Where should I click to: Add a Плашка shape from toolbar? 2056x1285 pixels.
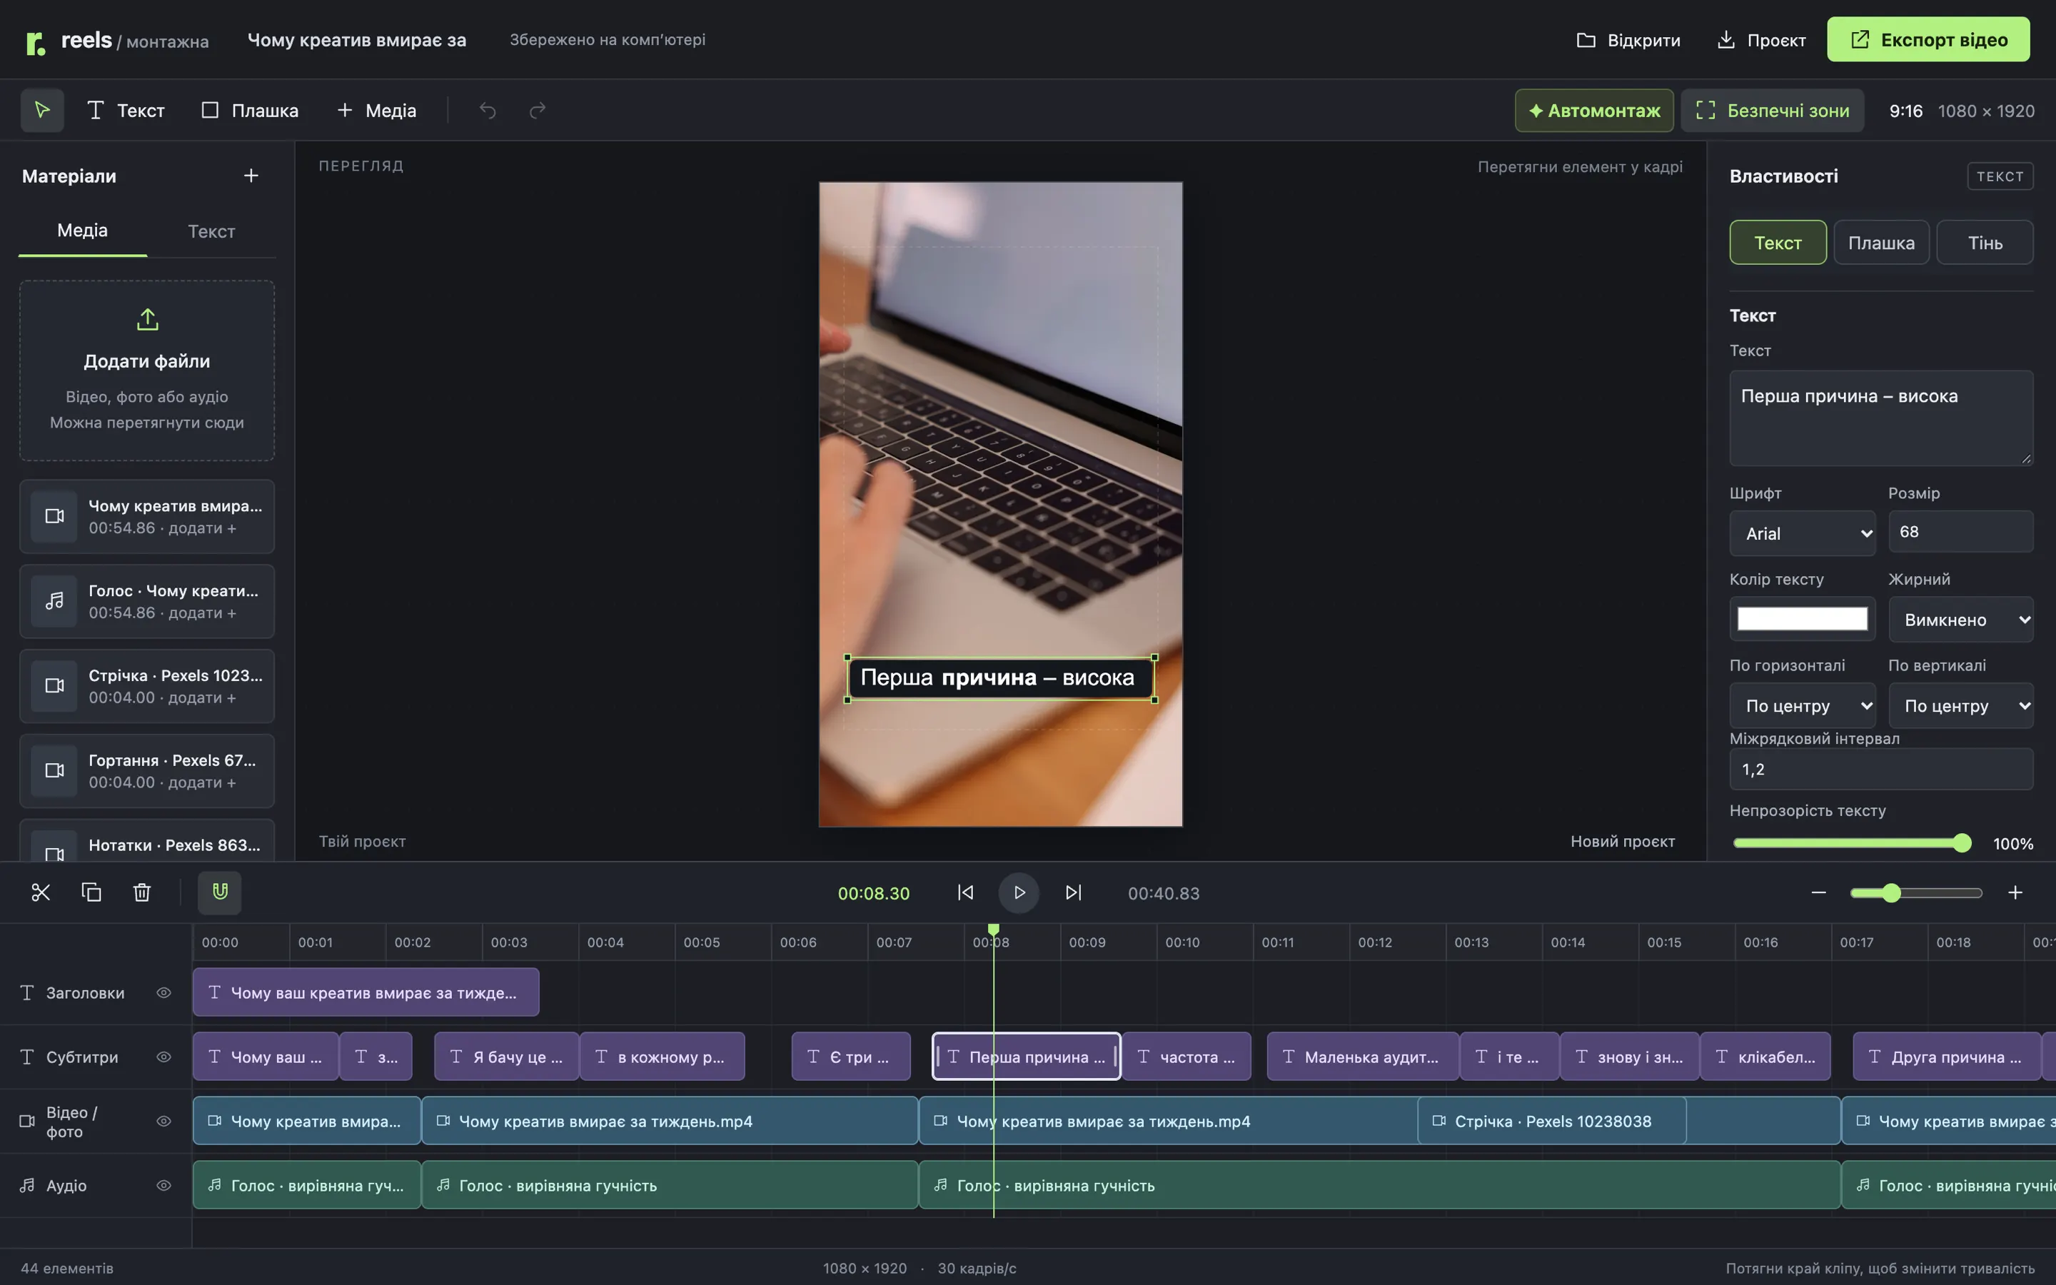(x=250, y=111)
